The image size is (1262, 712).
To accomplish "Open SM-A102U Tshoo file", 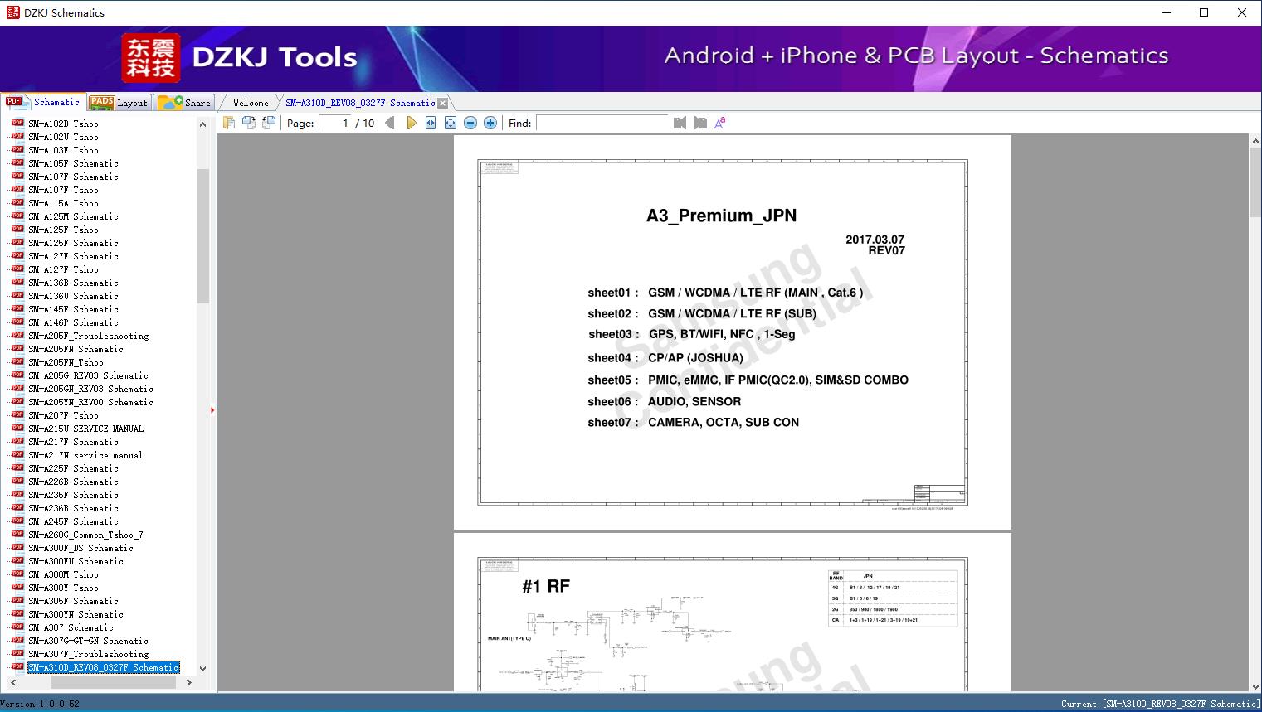I will point(63,137).
